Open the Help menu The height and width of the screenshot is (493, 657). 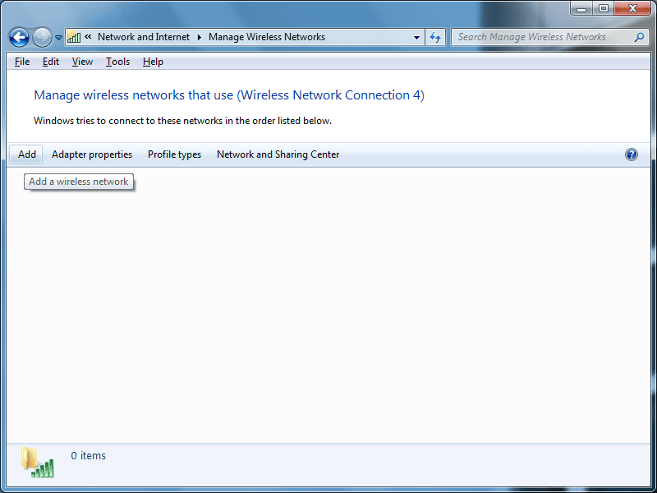pyautogui.click(x=153, y=62)
